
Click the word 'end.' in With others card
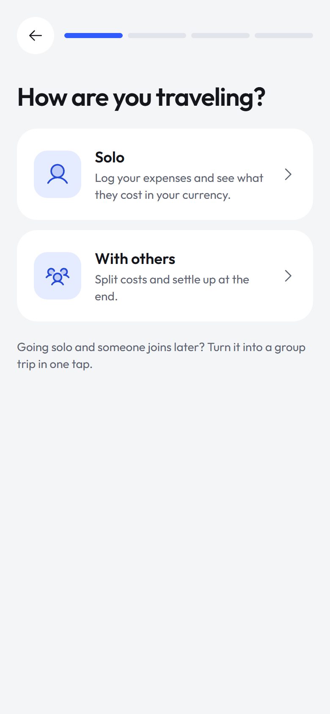[x=106, y=297]
